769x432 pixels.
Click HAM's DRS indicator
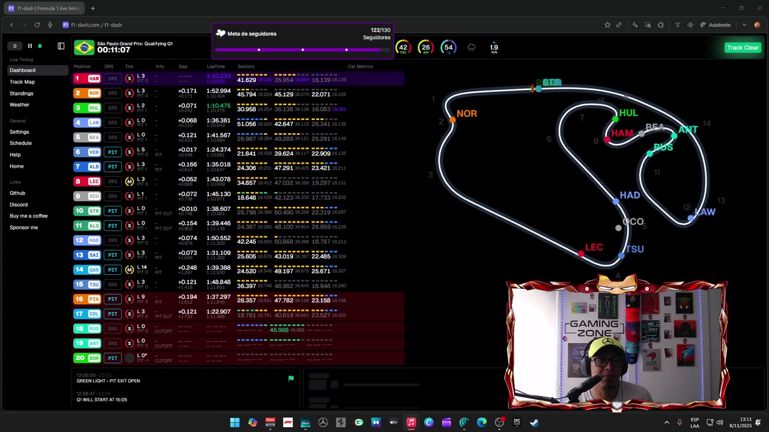pyautogui.click(x=112, y=79)
